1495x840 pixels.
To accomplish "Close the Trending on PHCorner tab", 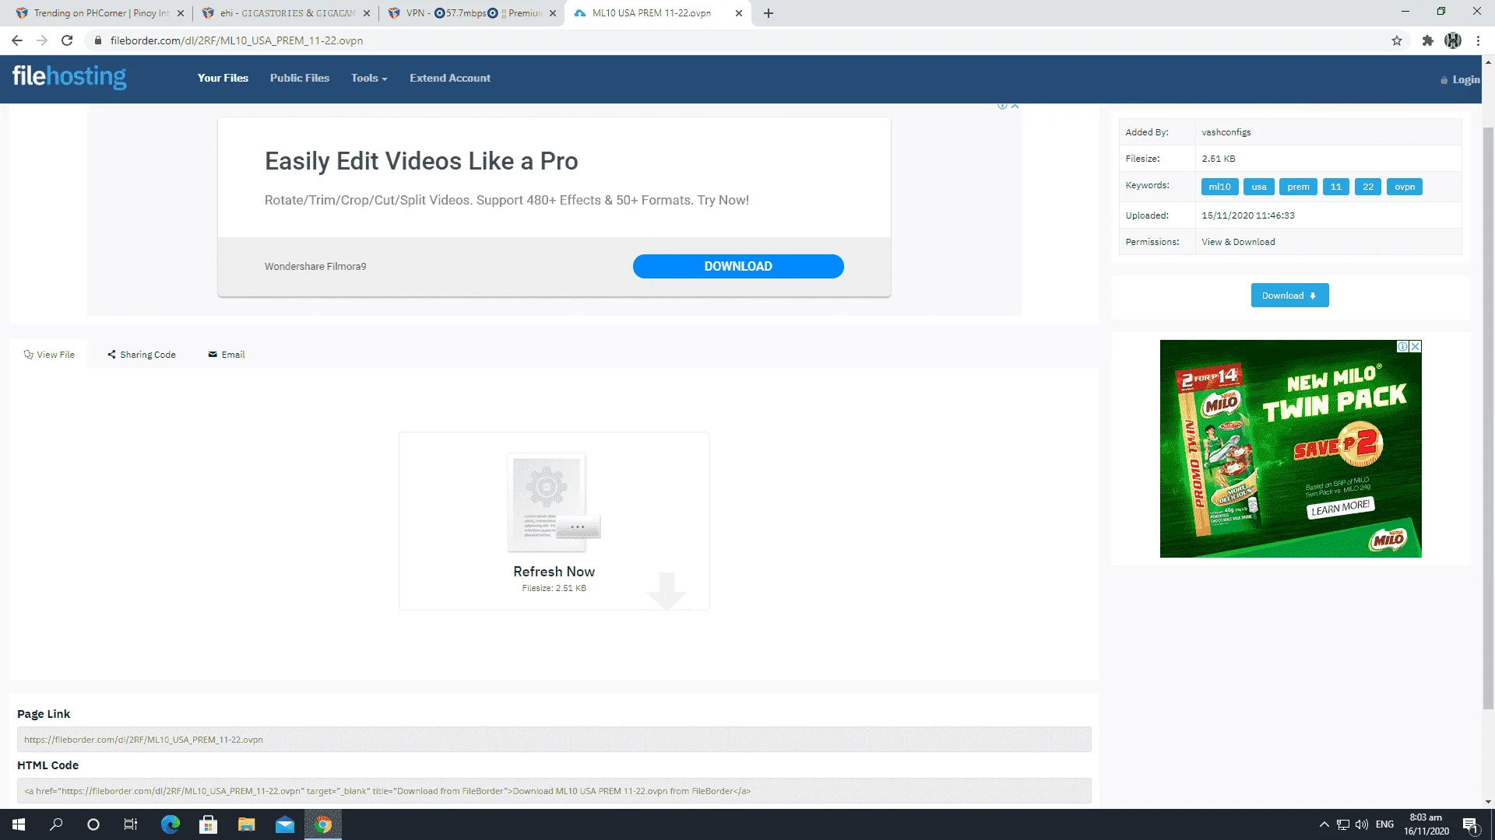I will tap(181, 13).
